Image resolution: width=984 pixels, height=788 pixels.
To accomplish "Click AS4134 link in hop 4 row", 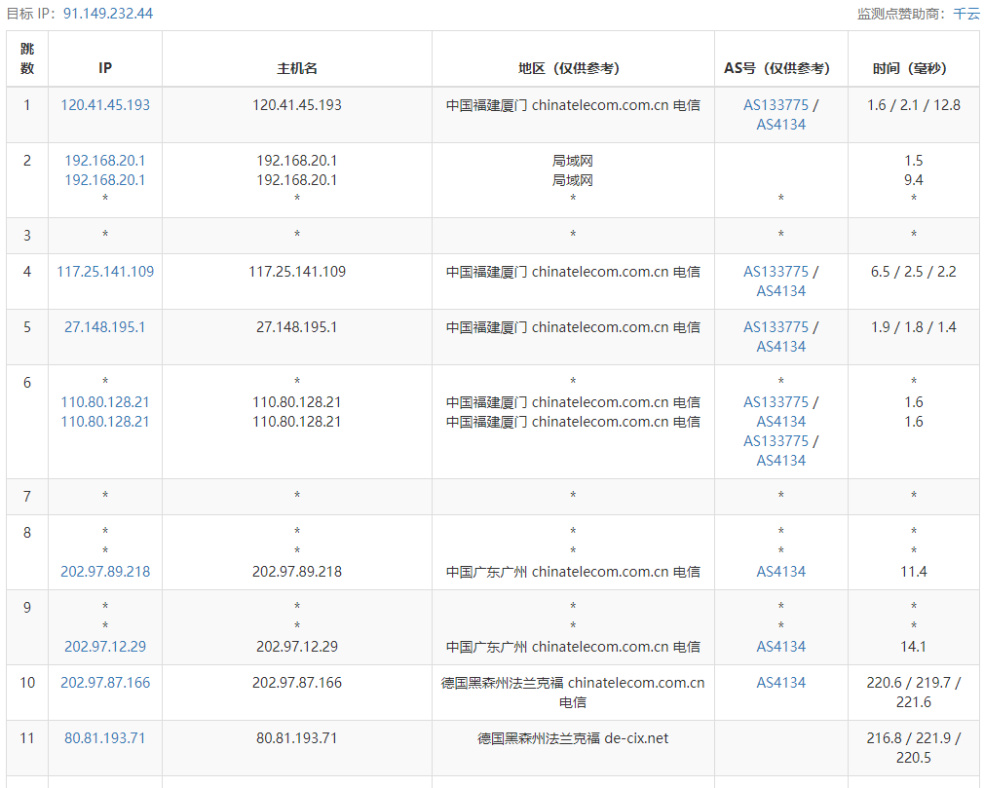I will click(780, 291).
